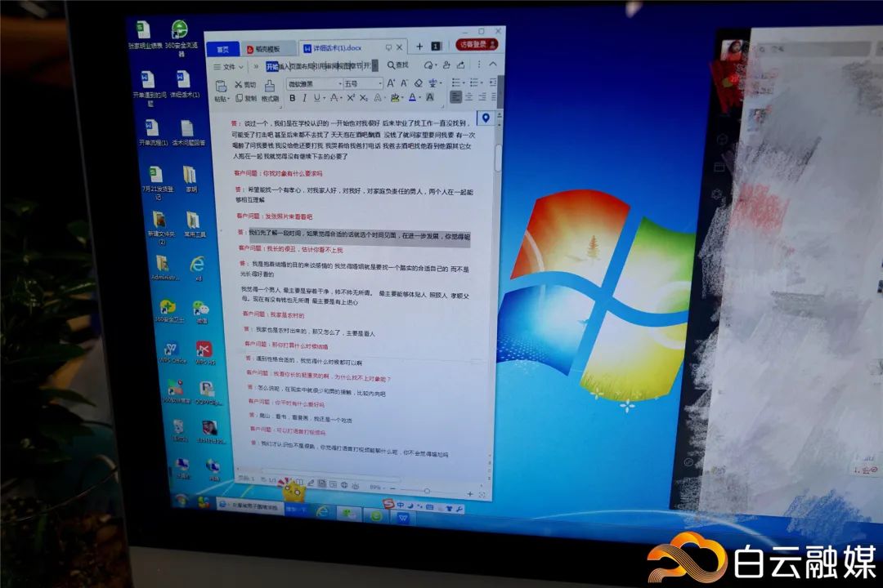Open the font size dropdown 五号
Image resolution: width=883 pixels, height=588 pixels.
click(362, 84)
